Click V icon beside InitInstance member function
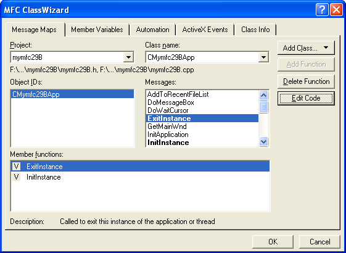This screenshot has height=253, width=346. coord(16,177)
